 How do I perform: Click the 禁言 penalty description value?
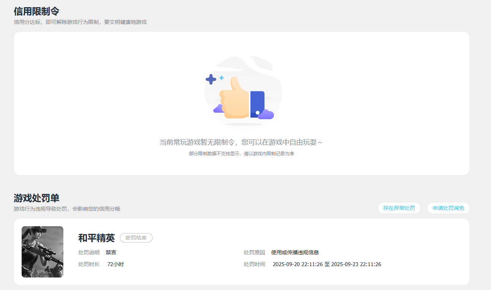click(x=111, y=252)
